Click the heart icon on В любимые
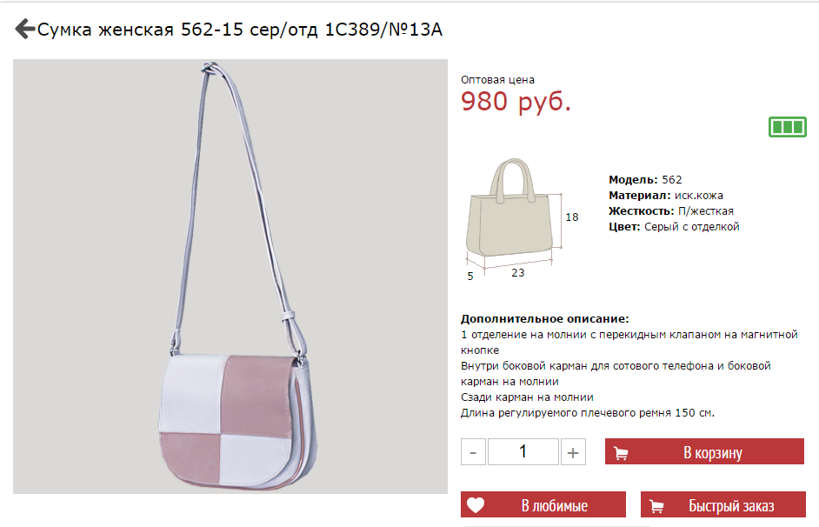Viewport: 819px width, 527px height. 476,505
